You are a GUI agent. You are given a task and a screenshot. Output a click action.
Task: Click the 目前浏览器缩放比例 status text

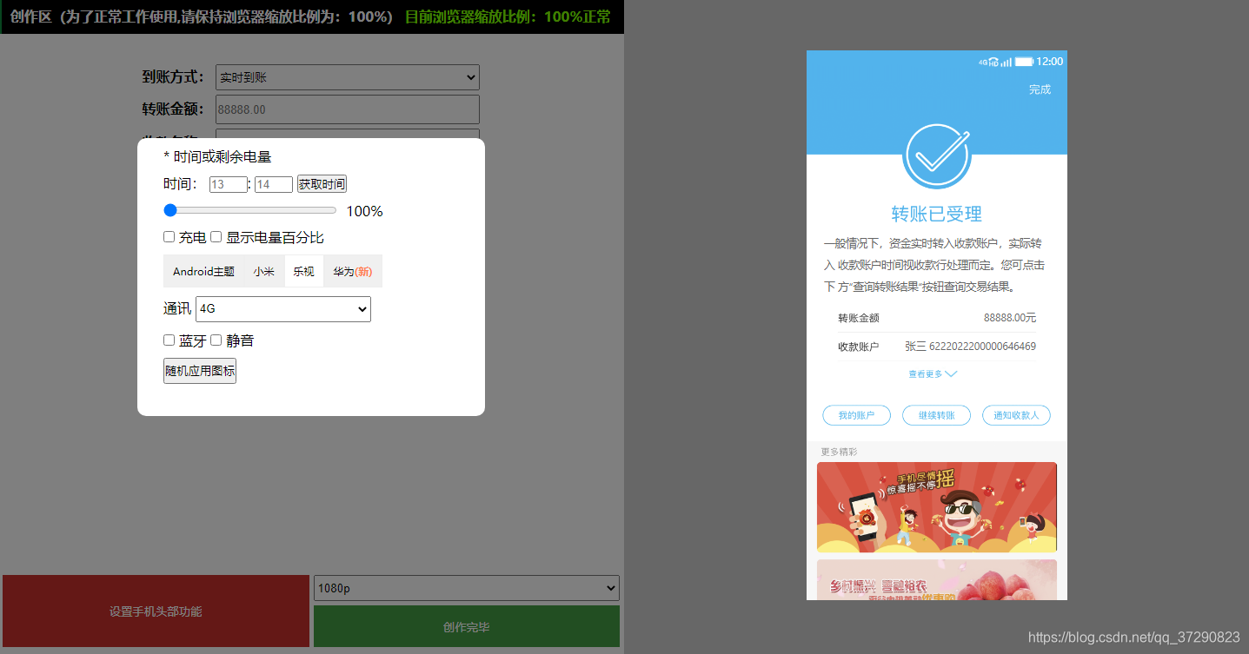click(x=508, y=17)
